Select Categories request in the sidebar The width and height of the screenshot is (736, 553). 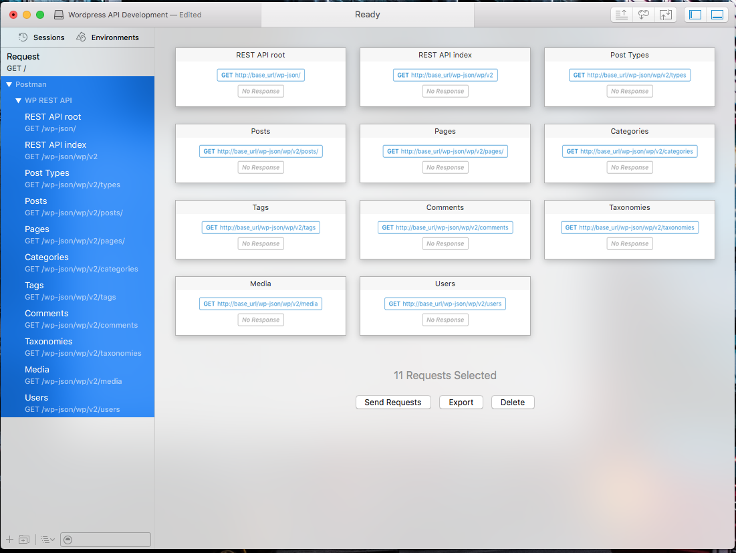(x=78, y=263)
